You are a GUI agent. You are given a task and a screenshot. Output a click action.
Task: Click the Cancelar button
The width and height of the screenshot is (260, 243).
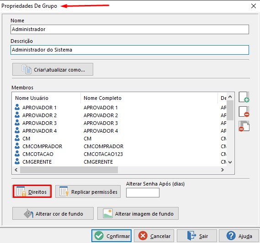coord(154,236)
